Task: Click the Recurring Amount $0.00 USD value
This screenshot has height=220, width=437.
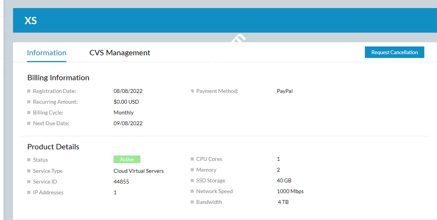Action: [126, 102]
